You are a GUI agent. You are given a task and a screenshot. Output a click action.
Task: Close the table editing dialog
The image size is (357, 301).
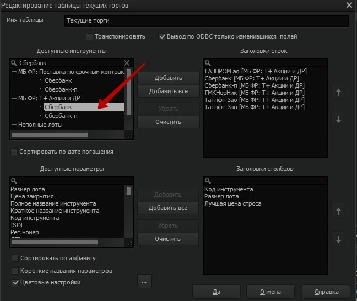click(x=349, y=5)
